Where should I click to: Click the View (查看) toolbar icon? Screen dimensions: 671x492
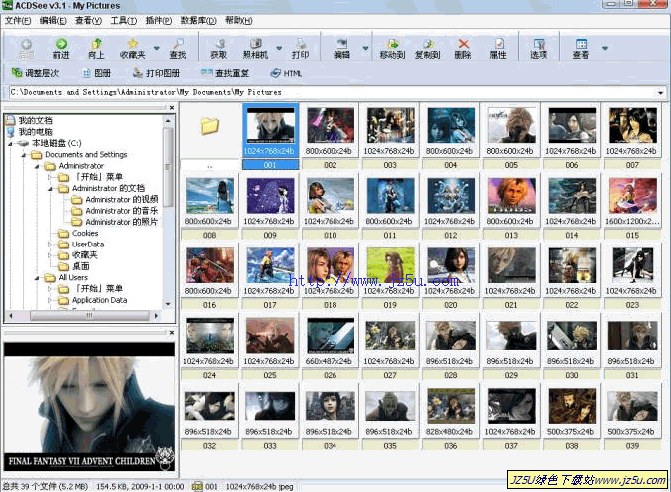581,48
